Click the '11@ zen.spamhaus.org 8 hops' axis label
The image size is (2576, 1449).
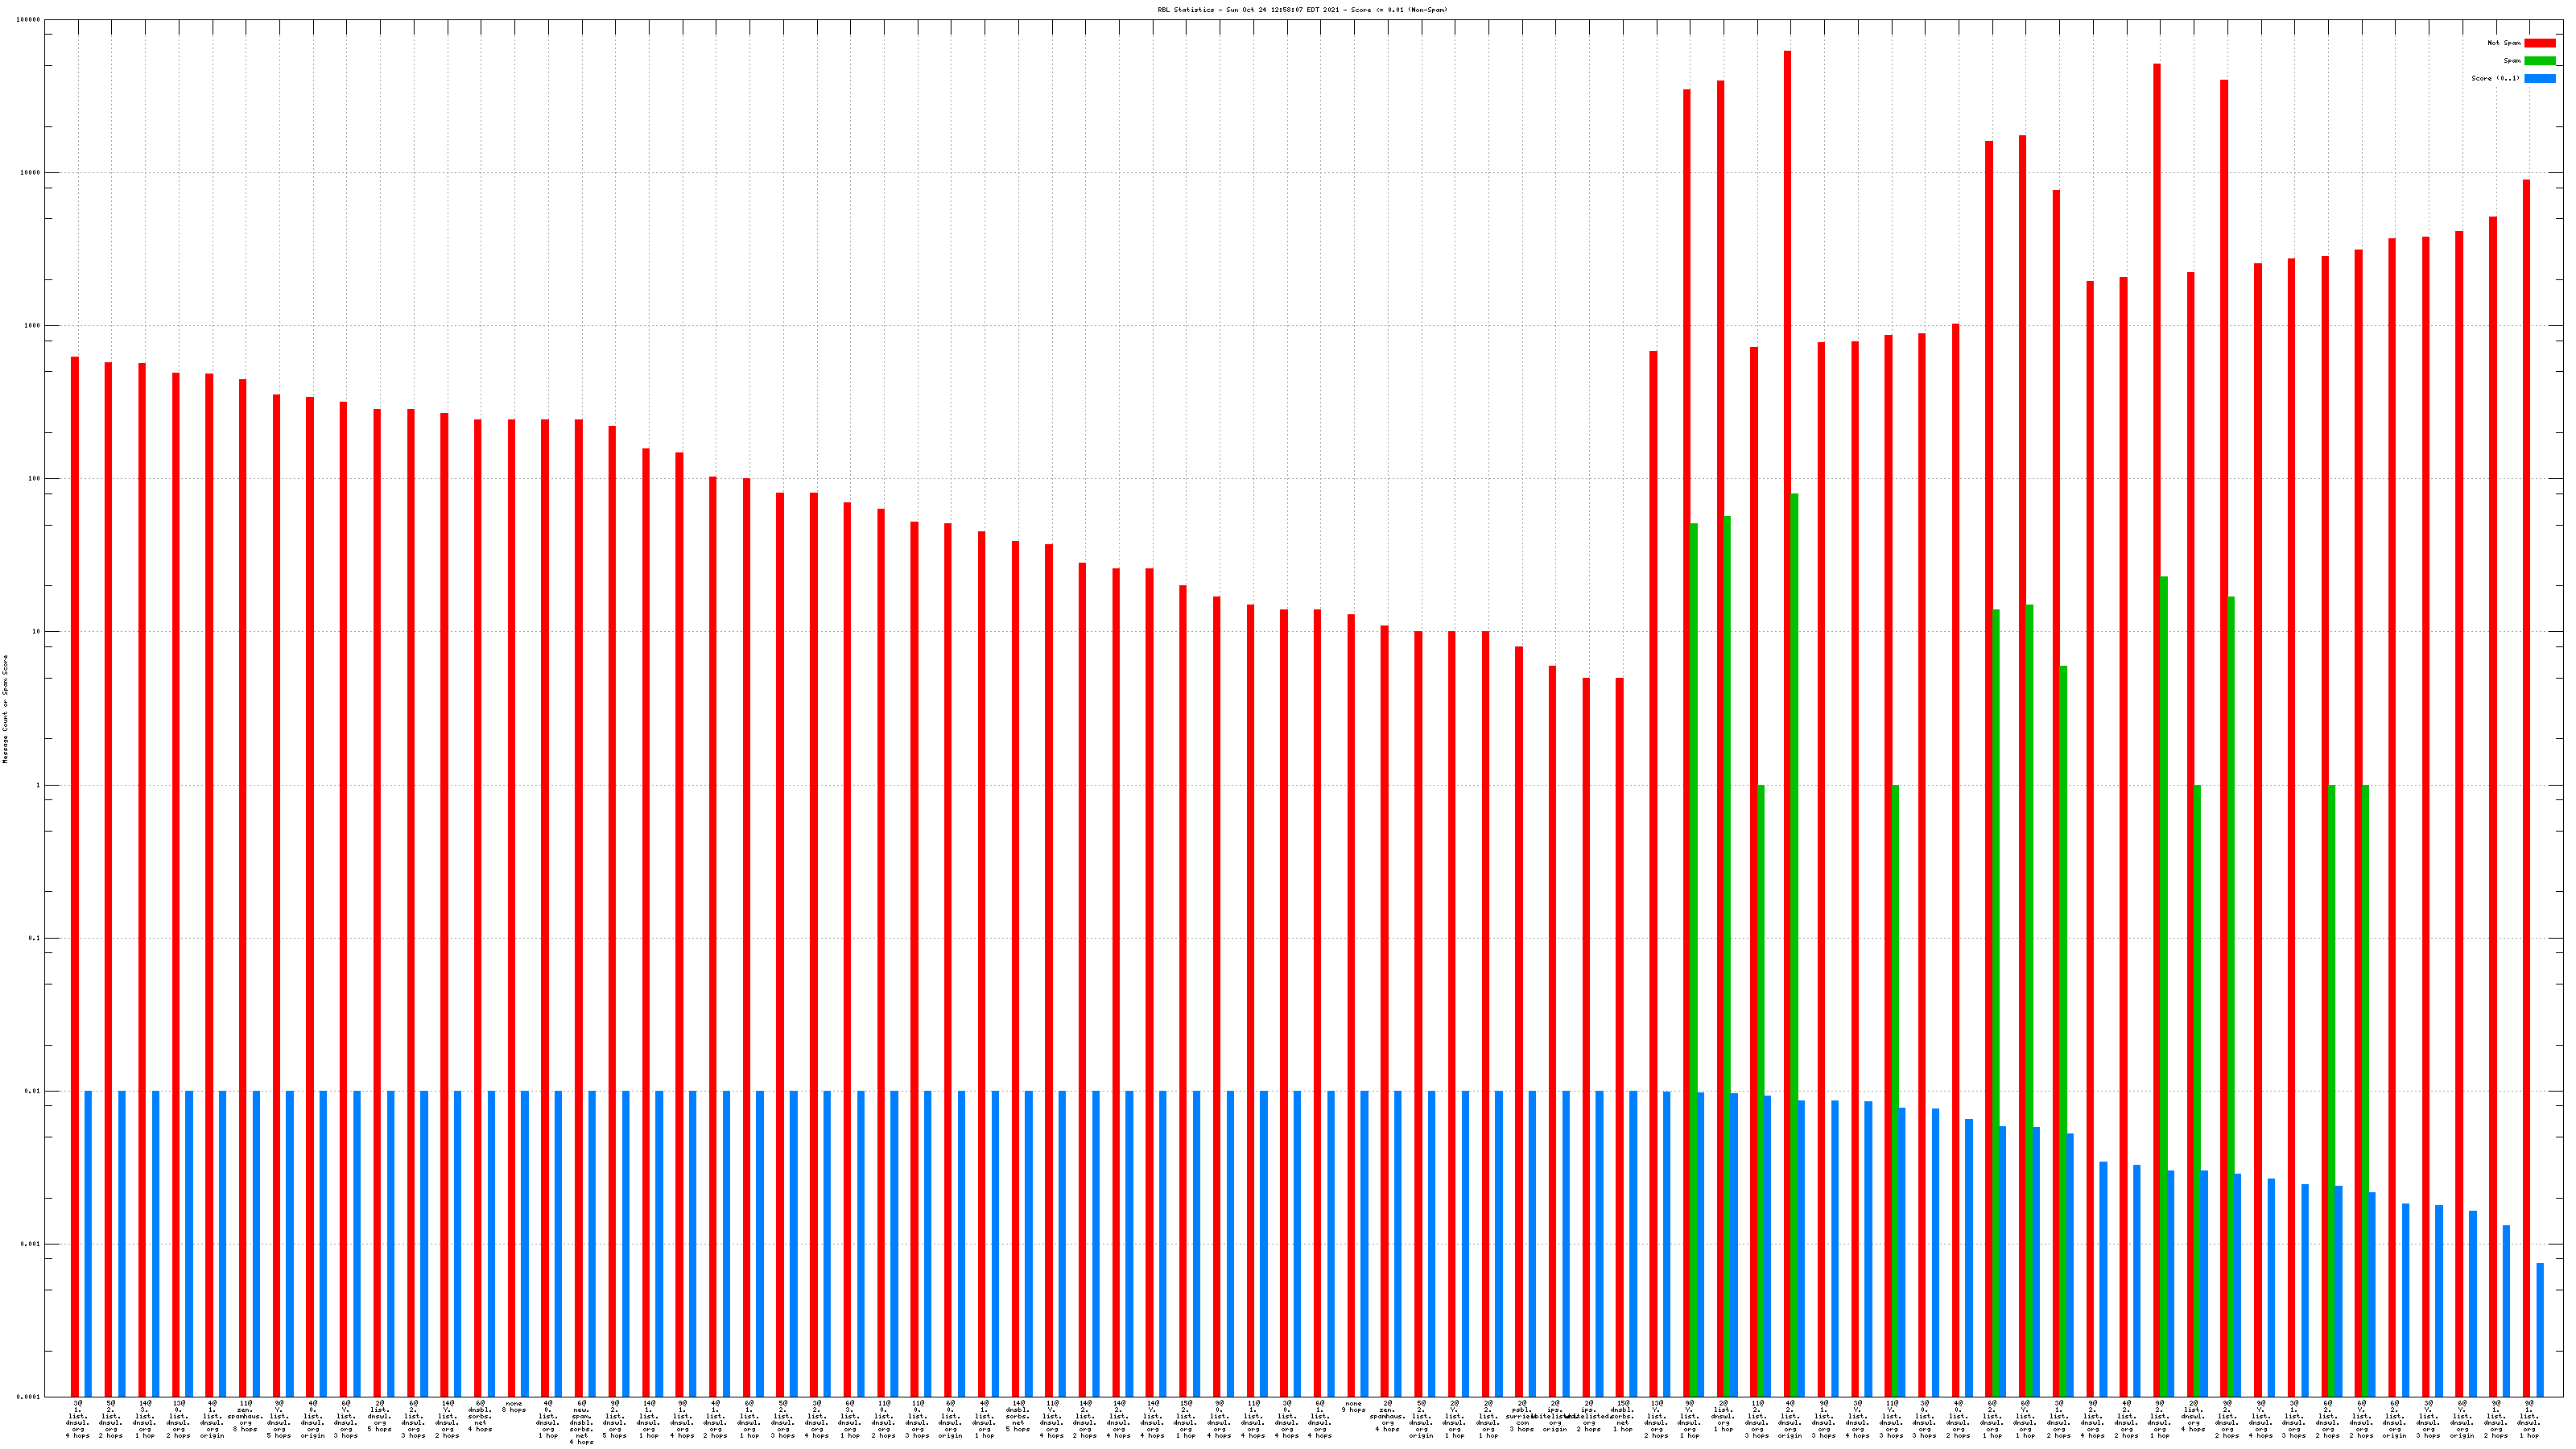pos(245,1416)
